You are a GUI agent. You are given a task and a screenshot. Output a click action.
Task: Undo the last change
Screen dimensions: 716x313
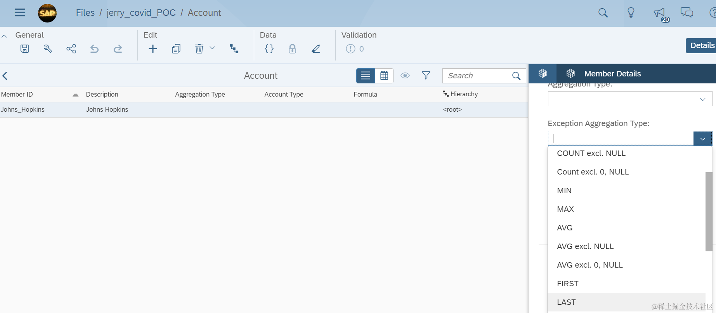pyautogui.click(x=94, y=48)
